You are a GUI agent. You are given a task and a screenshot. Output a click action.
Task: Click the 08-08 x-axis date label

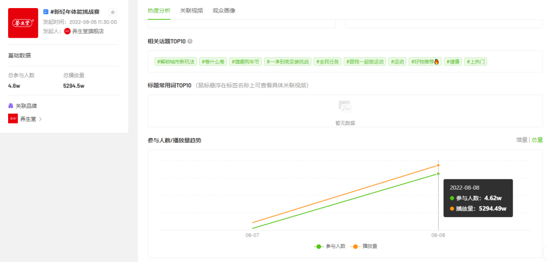[x=438, y=235]
